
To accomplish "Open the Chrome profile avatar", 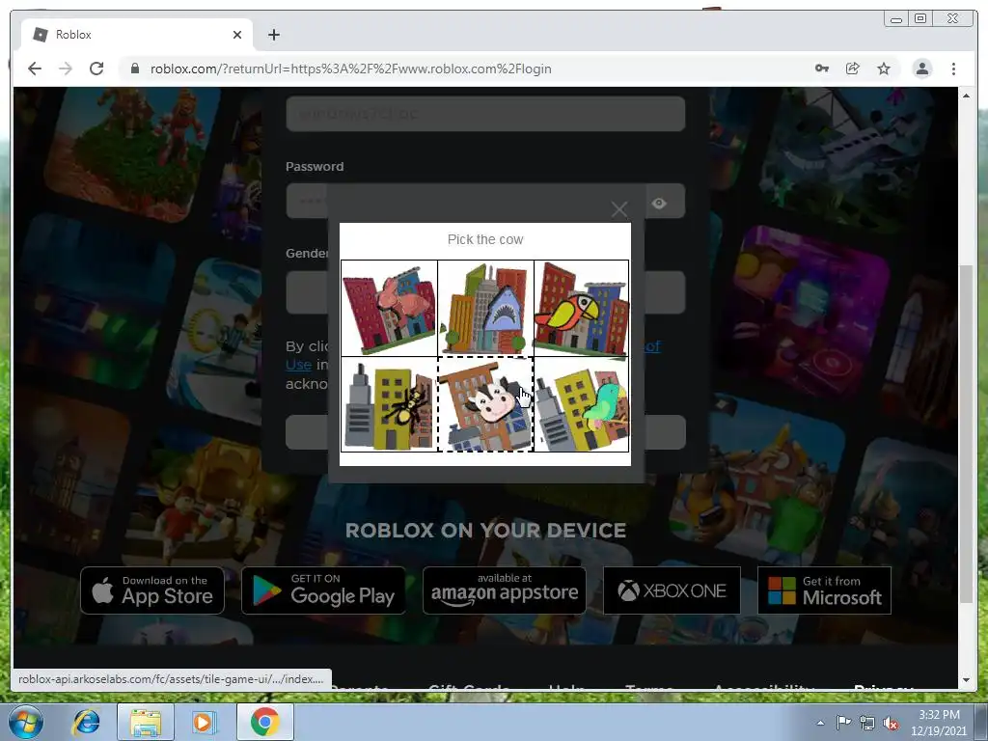I will (x=921, y=69).
